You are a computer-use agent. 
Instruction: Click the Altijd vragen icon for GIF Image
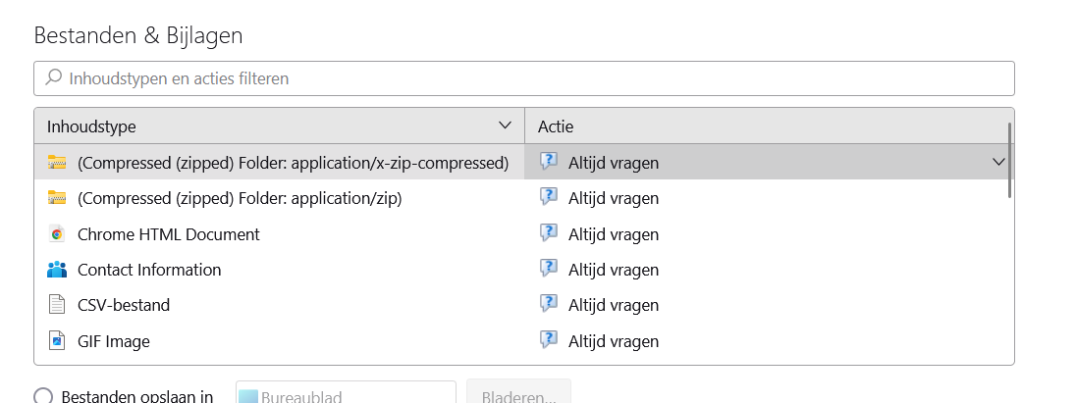pyautogui.click(x=549, y=341)
